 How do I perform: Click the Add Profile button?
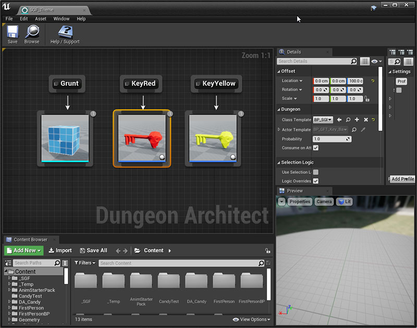[x=402, y=179]
